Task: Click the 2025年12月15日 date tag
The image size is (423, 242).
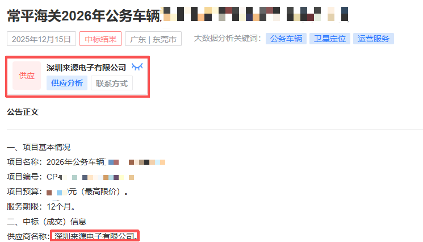Action: click(41, 39)
